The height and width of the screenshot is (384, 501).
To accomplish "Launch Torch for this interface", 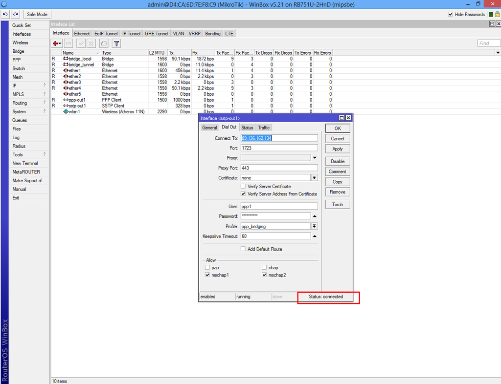I will (337, 204).
